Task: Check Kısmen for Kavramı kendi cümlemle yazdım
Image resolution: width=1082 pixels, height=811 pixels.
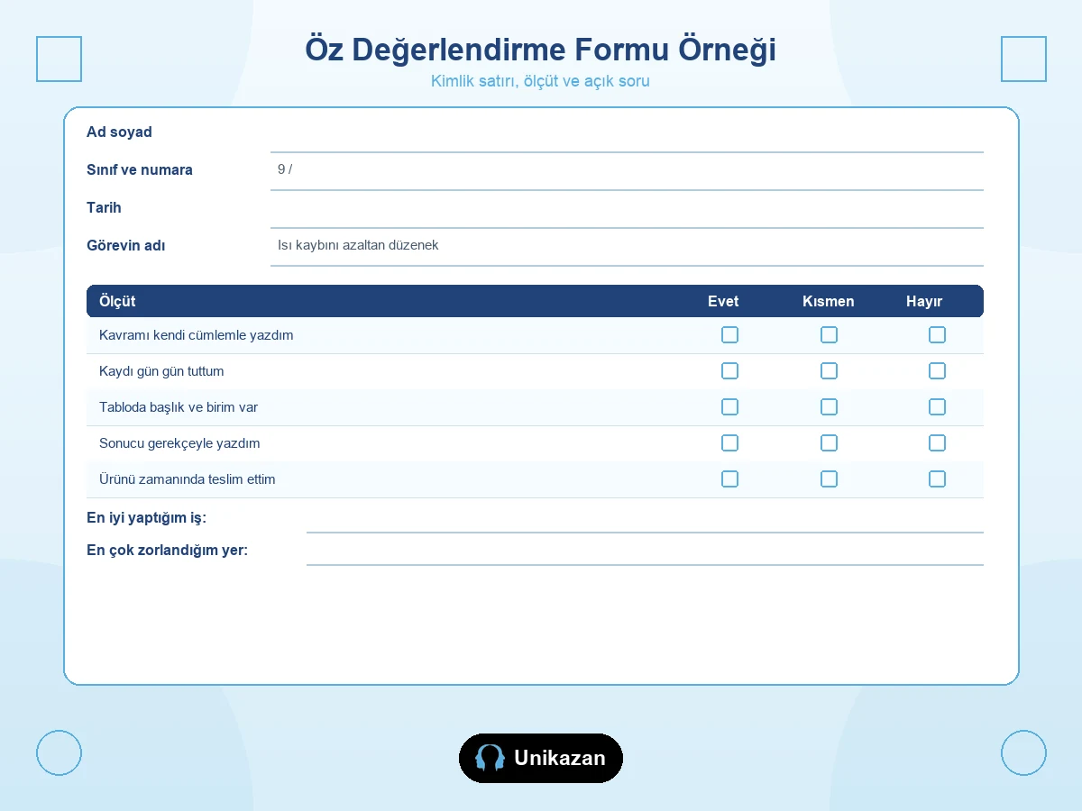Action: [x=829, y=335]
